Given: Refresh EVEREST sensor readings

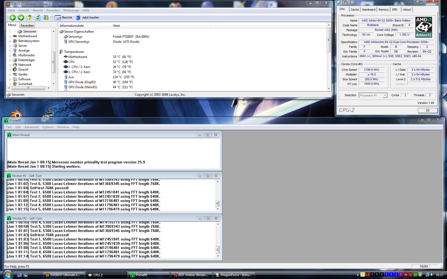Looking at the screenshot, I should point(38,18).
